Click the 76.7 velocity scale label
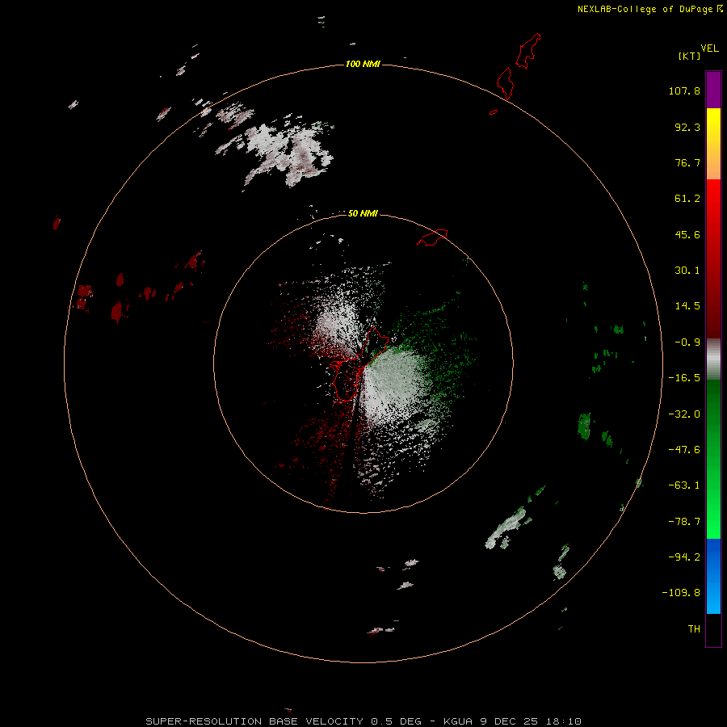The width and height of the screenshot is (727, 727). click(687, 162)
